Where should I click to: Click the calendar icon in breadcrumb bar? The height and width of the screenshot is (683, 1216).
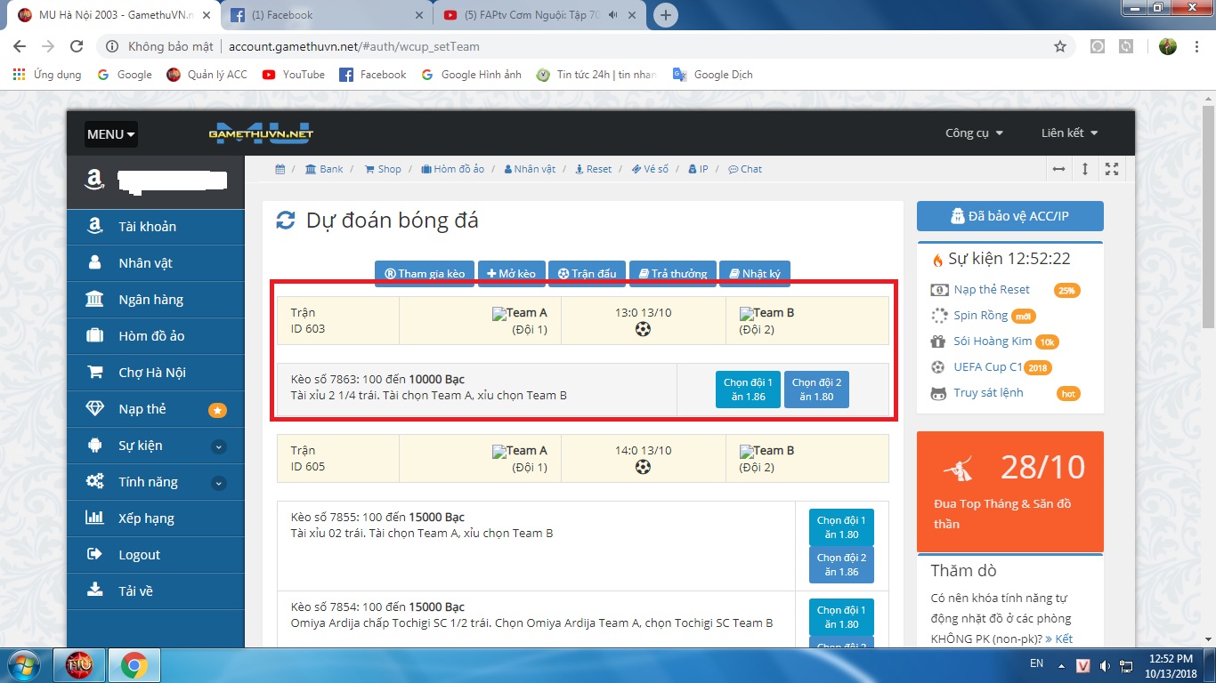pyautogui.click(x=280, y=169)
